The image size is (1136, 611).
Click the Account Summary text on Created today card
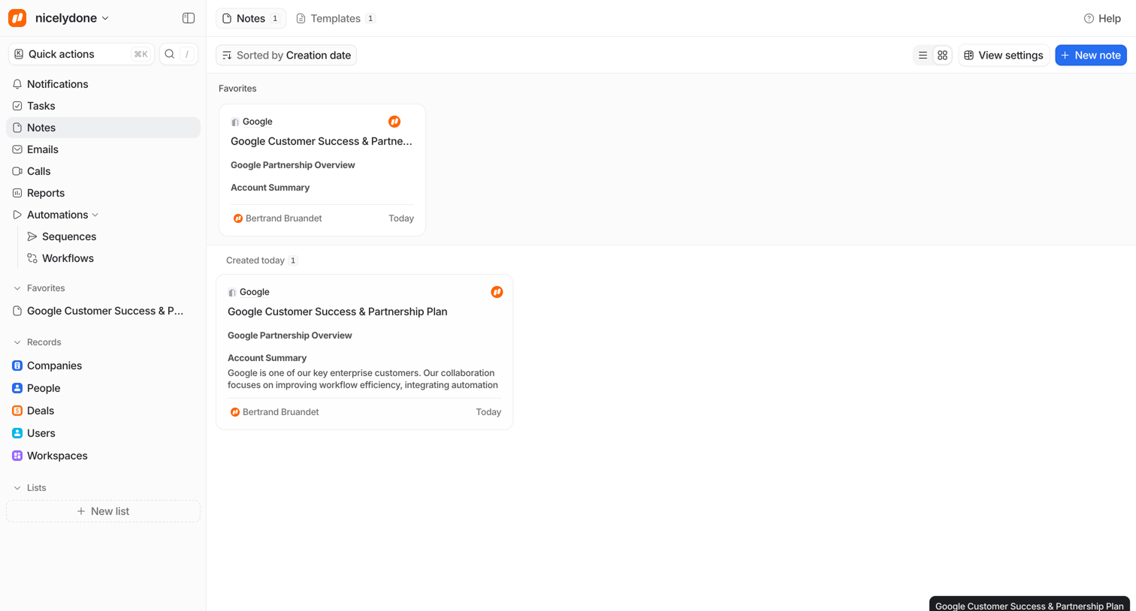pos(267,358)
